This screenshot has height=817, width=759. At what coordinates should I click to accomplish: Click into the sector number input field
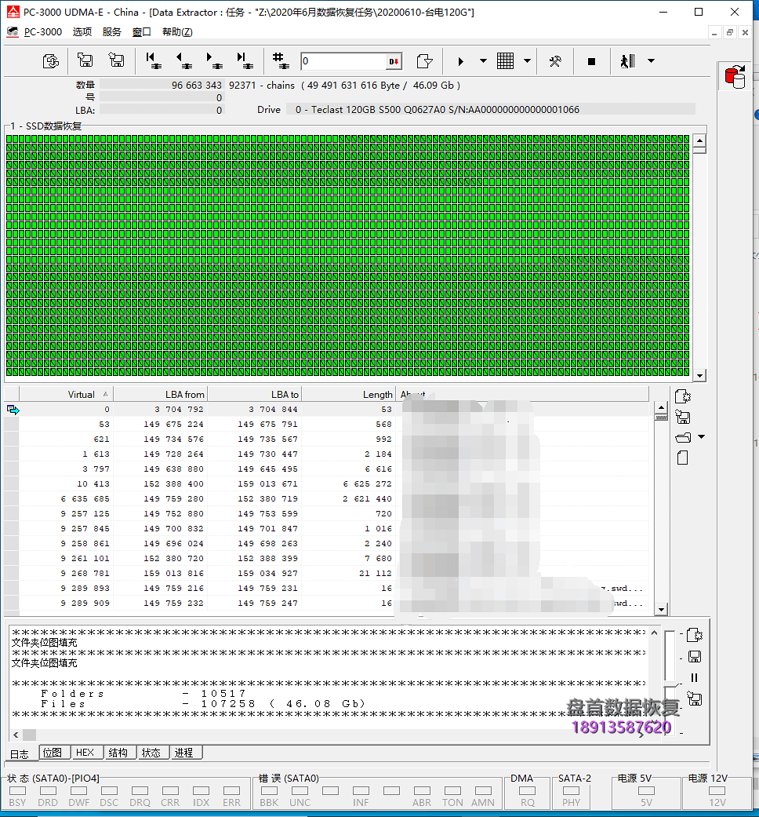tap(344, 61)
